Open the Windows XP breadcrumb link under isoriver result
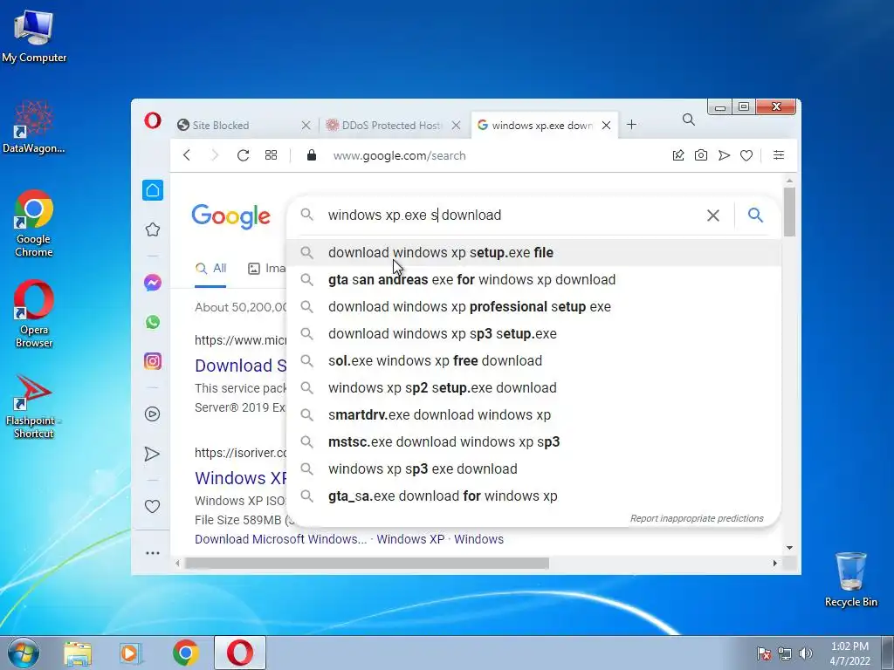The width and height of the screenshot is (894, 670). point(410,539)
